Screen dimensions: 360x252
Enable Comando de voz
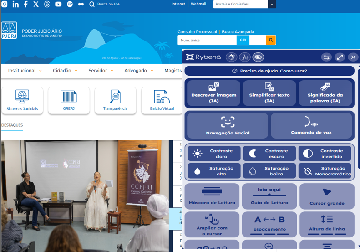point(311,125)
